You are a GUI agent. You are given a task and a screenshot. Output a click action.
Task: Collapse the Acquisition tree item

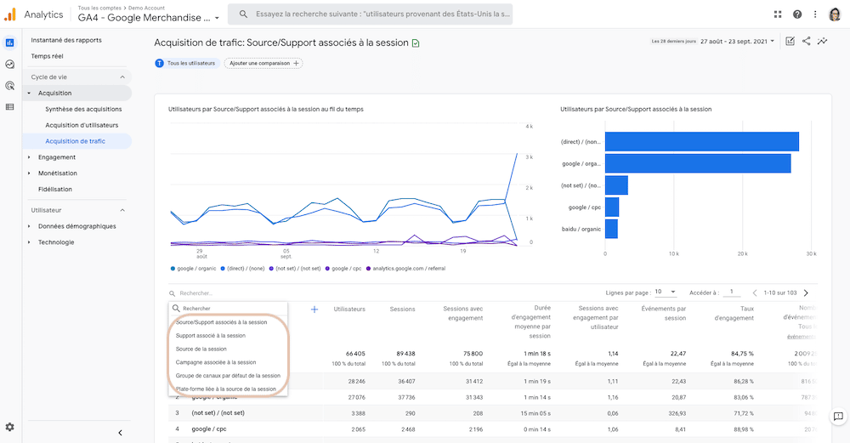(29, 94)
